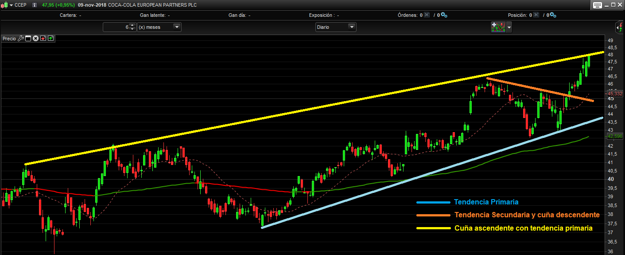Cancel orders with Órdenes X box
625x255 pixels.
click(427, 15)
